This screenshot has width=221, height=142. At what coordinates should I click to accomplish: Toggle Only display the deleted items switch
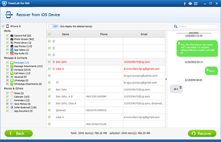(x=54, y=26)
